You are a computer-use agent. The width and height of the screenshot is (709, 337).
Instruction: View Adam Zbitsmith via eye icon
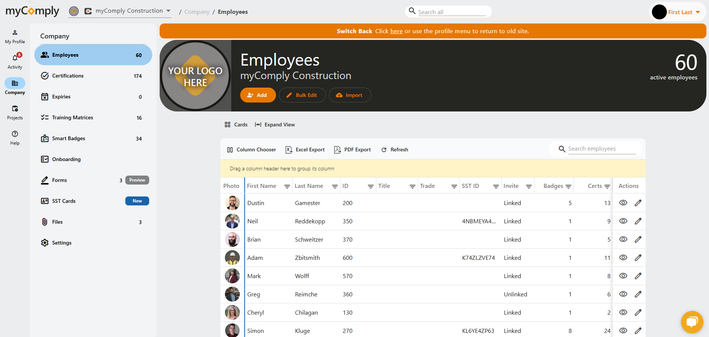(623, 258)
